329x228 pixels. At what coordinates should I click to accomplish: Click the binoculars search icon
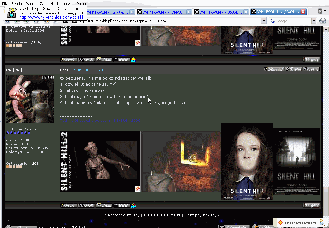pos(323,21)
